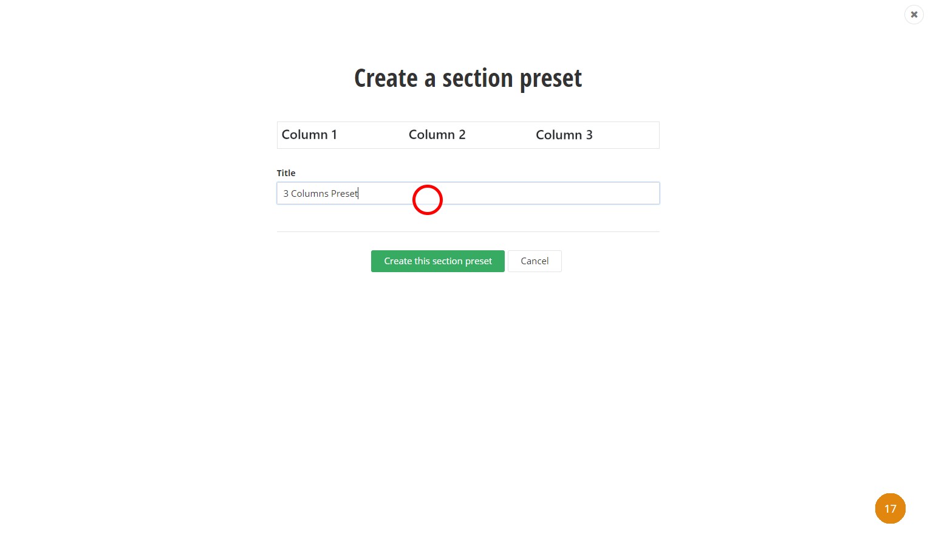Click the Create a section preset heading
This screenshot has width=936, height=554.
(x=468, y=78)
